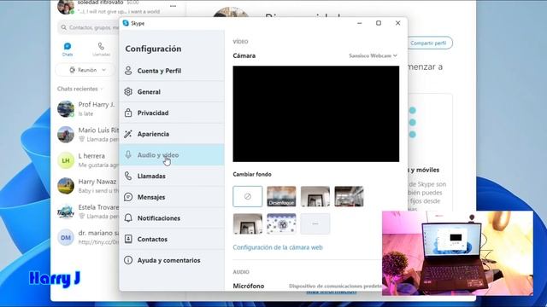The width and height of the screenshot is (547, 307).
Task: Choose the Desenfoque blur background
Action: [x=281, y=196]
